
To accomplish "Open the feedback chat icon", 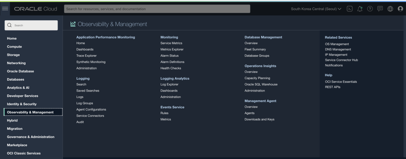I will [x=380, y=9].
